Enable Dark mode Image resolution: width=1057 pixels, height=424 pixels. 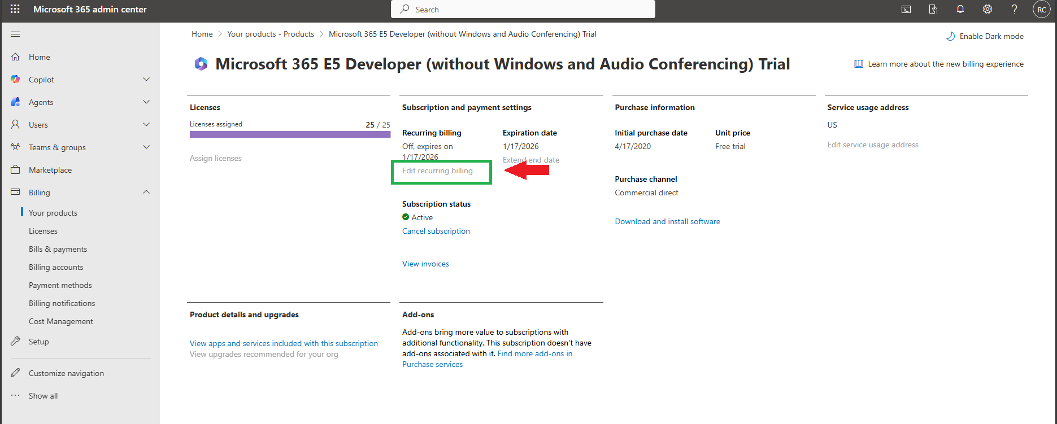point(991,36)
